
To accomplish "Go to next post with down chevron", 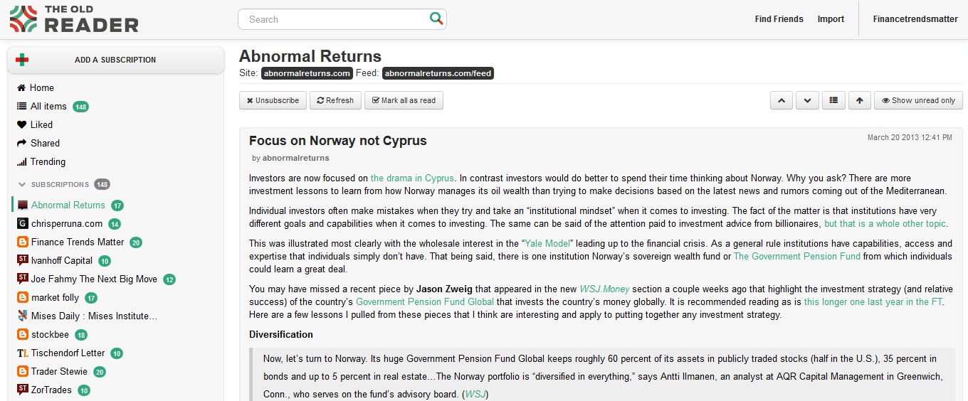I will click(x=807, y=100).
